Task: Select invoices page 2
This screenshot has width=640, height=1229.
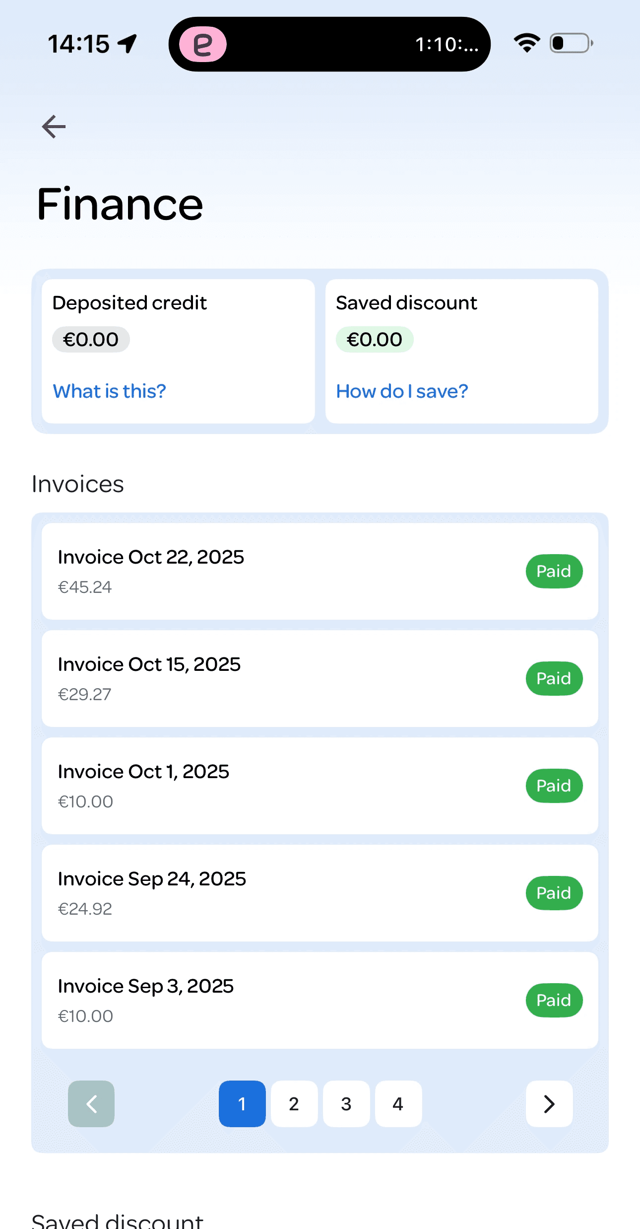Action: [294, 1104]
